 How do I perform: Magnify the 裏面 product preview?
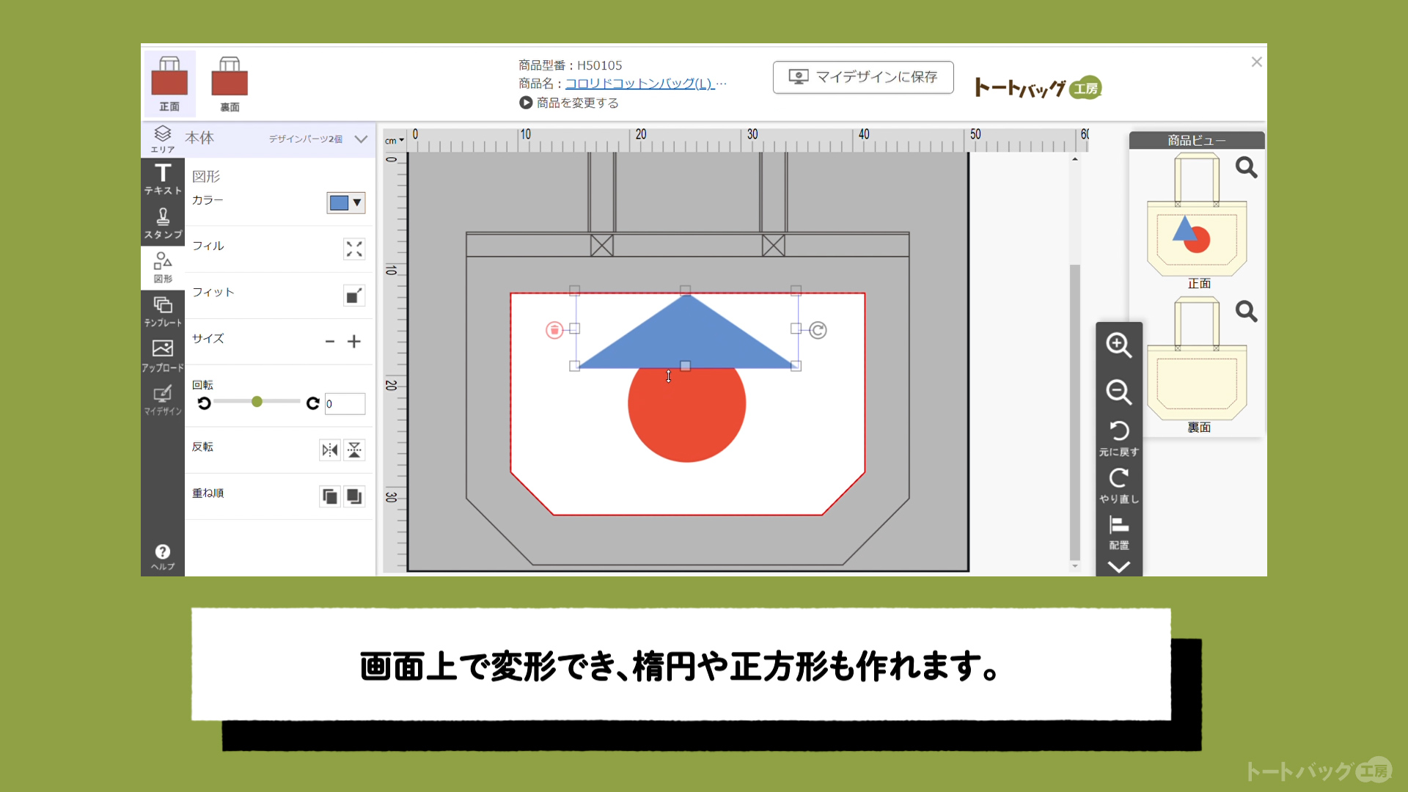[x=1246, y=312]
